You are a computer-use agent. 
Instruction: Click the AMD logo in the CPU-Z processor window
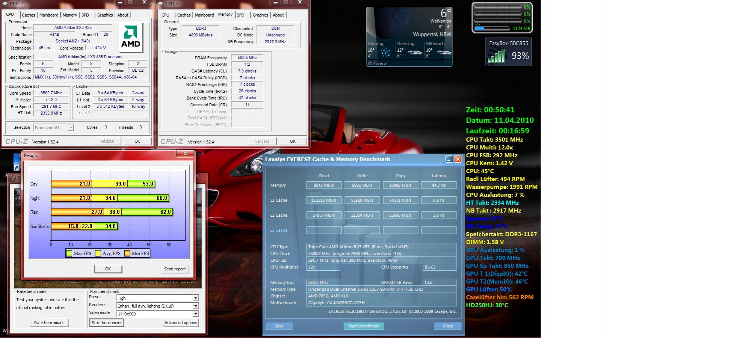pos(131,37)
